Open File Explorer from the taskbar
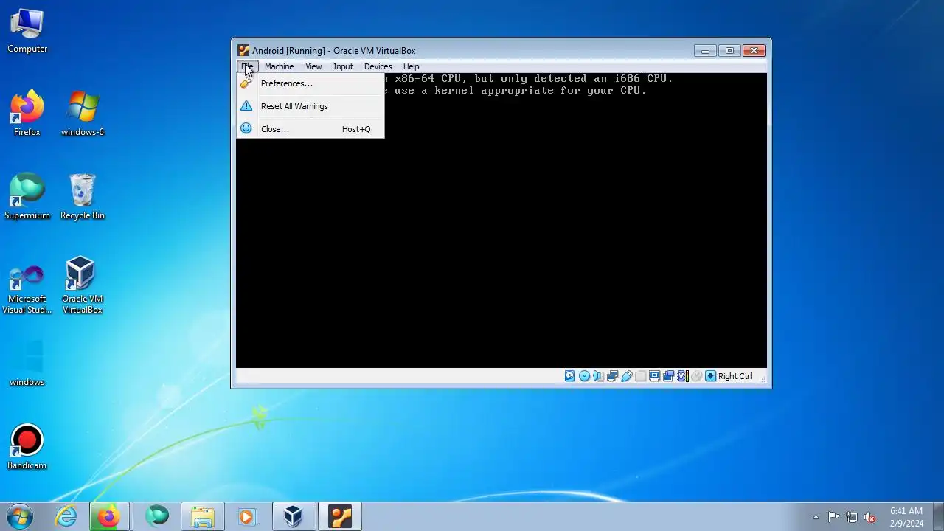 202,516
